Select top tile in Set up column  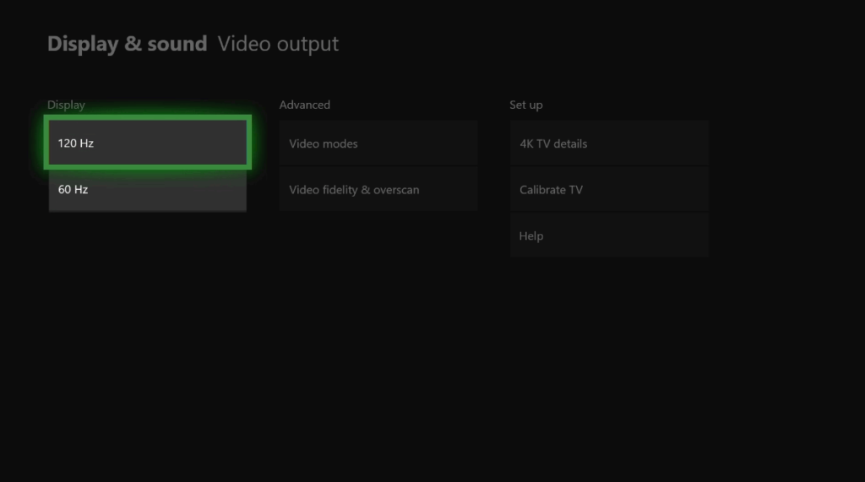[x=608, y=144]
